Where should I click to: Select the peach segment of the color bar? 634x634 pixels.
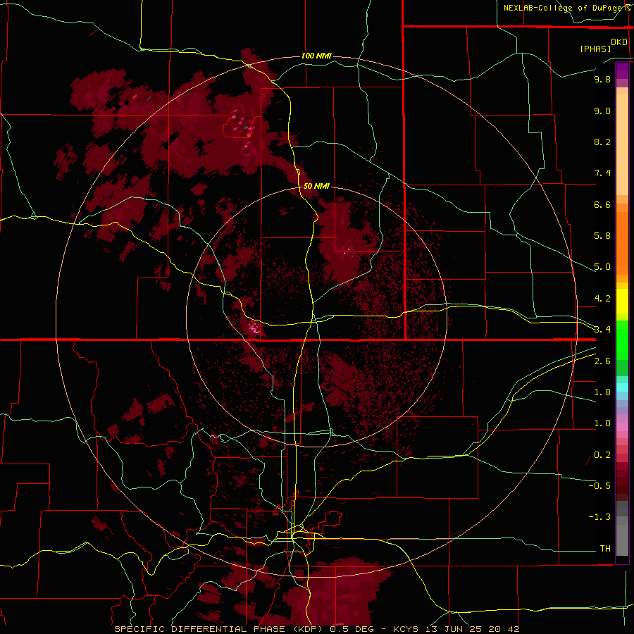622,146
